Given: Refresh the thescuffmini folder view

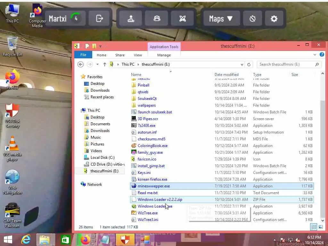Looking at the screenshot, I should (249, 64).
